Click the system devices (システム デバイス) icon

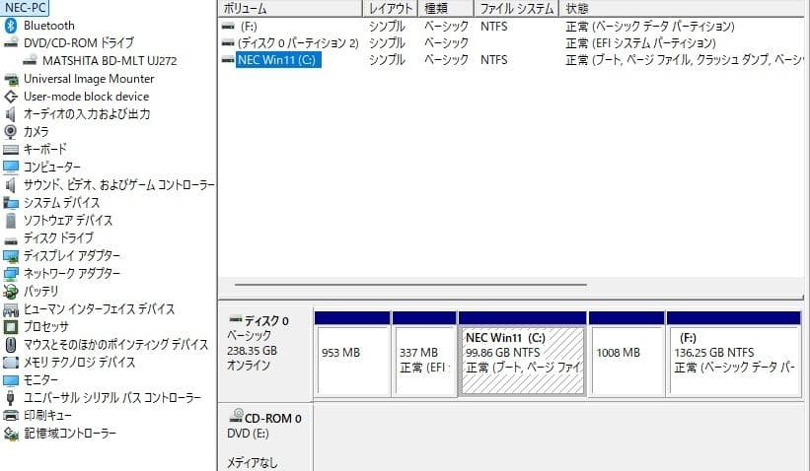pos(11,203)
